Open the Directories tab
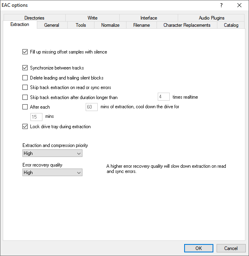This screenshot has height=256, width=249. click(34, 18)
